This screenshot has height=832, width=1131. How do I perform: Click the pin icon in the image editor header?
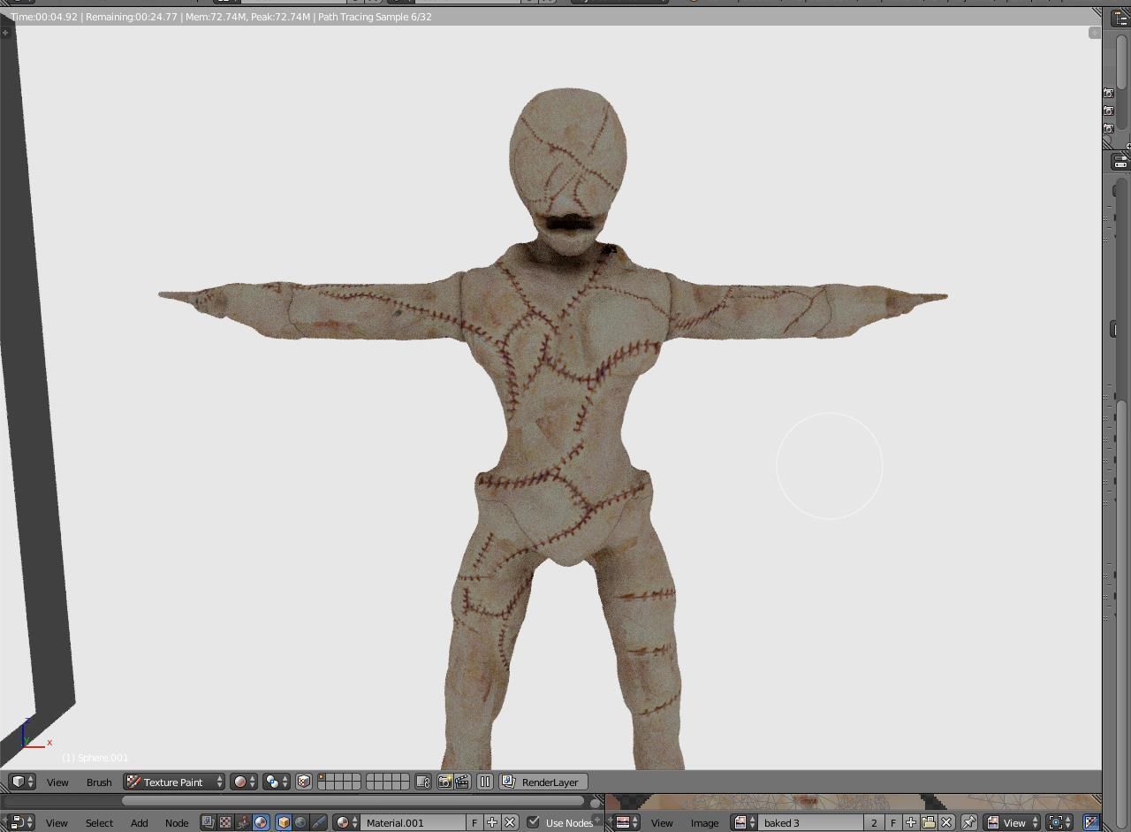pyautogui.click(x=968, y=822)
